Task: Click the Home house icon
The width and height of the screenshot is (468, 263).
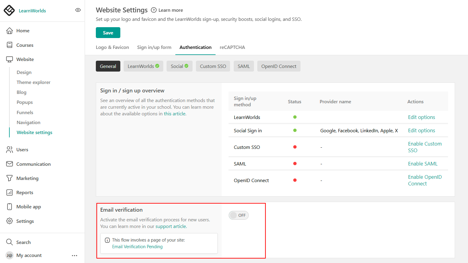Action: [x=10, y=31]
